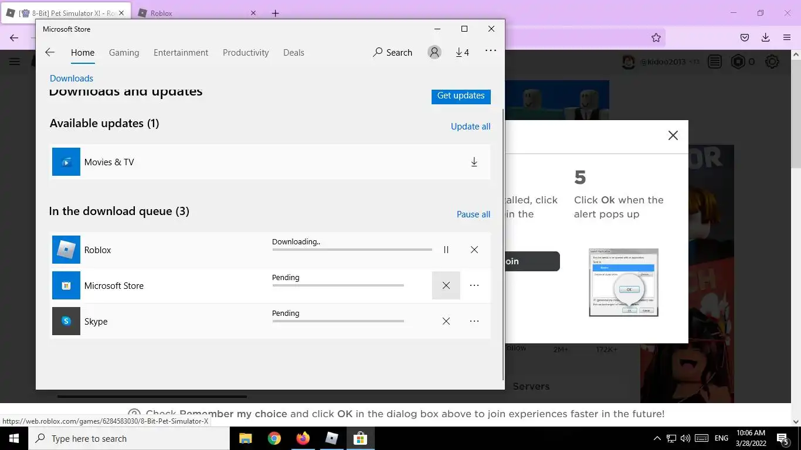Click the Downloads breadcrumb link
This screenshot has width=801, height=450.
pos(72,78)
